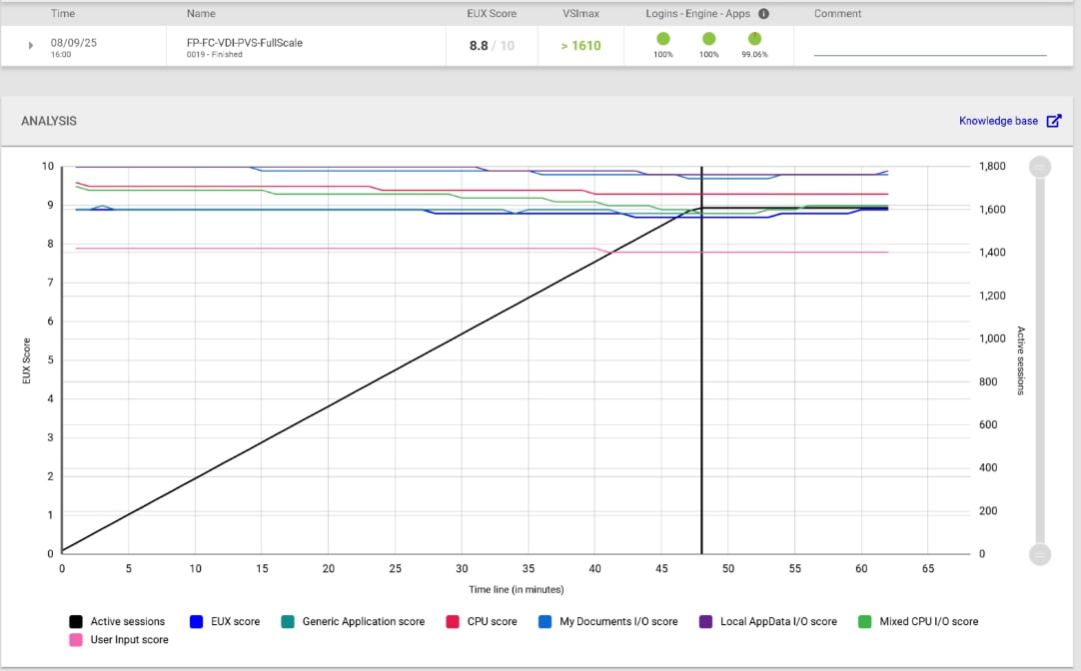Toggle the EUX score legend swatch
The height and width of the screenshot is (671, 1081).
pos(197,621)
